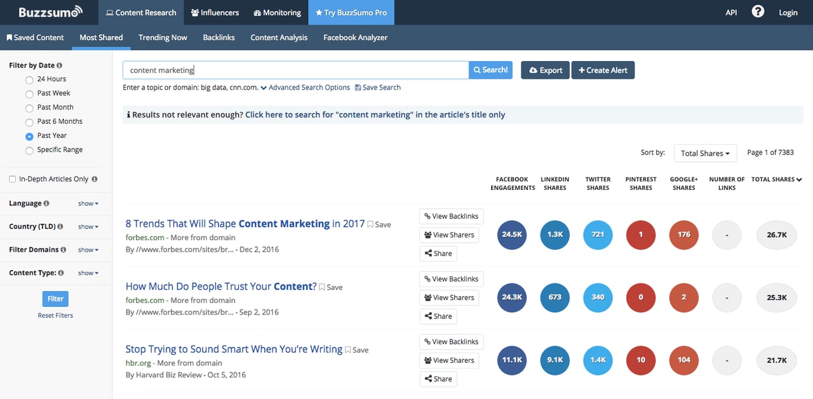The width and height of the screenshot is (813, 399).
Task: Click the blue Filter button
Action: tap(56, 299)
